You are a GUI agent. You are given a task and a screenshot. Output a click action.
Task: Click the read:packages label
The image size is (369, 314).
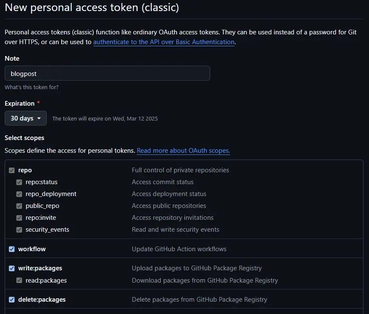click(46, 280)
